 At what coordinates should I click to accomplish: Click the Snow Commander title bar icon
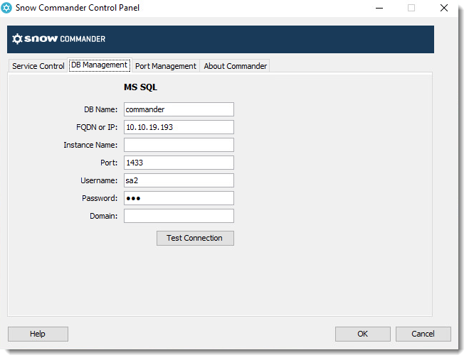pyautogui.click(x=6, y=8)
